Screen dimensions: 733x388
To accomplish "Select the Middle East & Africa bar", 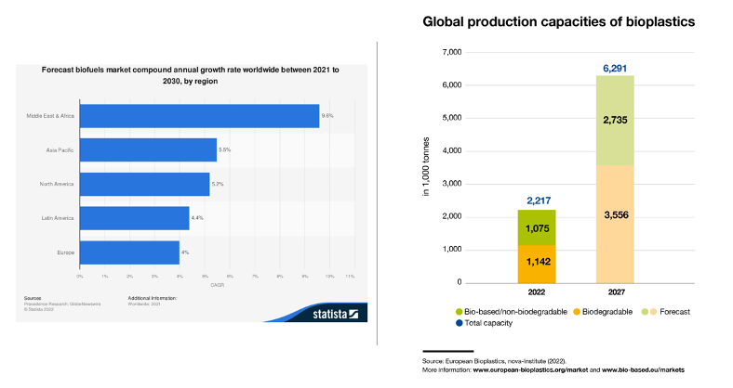I will pyautogui.click(x=199, y=116).
